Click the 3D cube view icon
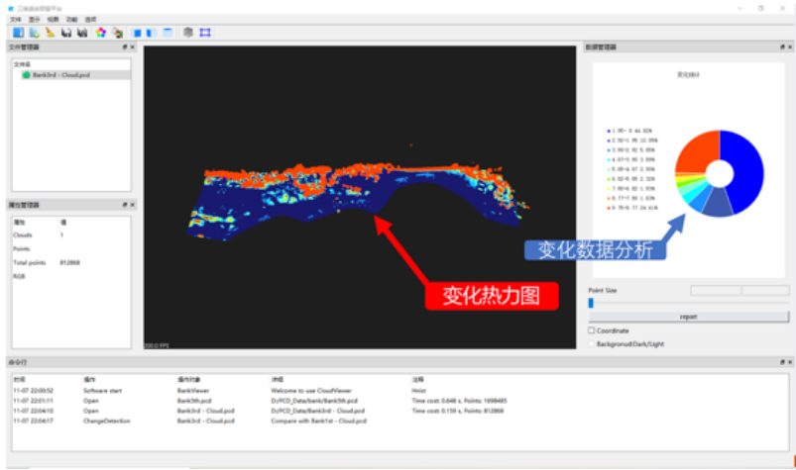This screenshot has width=796, height=470. (188, 33)
